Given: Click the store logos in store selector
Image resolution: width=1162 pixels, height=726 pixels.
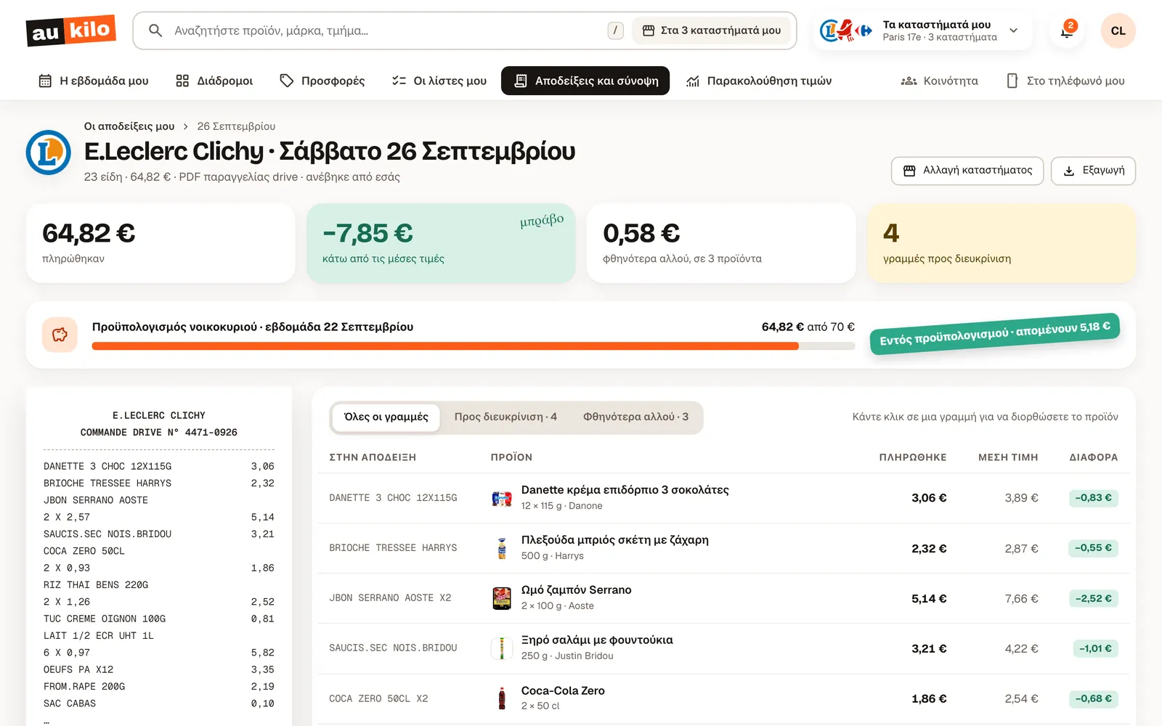Looking at the screenshot, I should click(846, 30).
